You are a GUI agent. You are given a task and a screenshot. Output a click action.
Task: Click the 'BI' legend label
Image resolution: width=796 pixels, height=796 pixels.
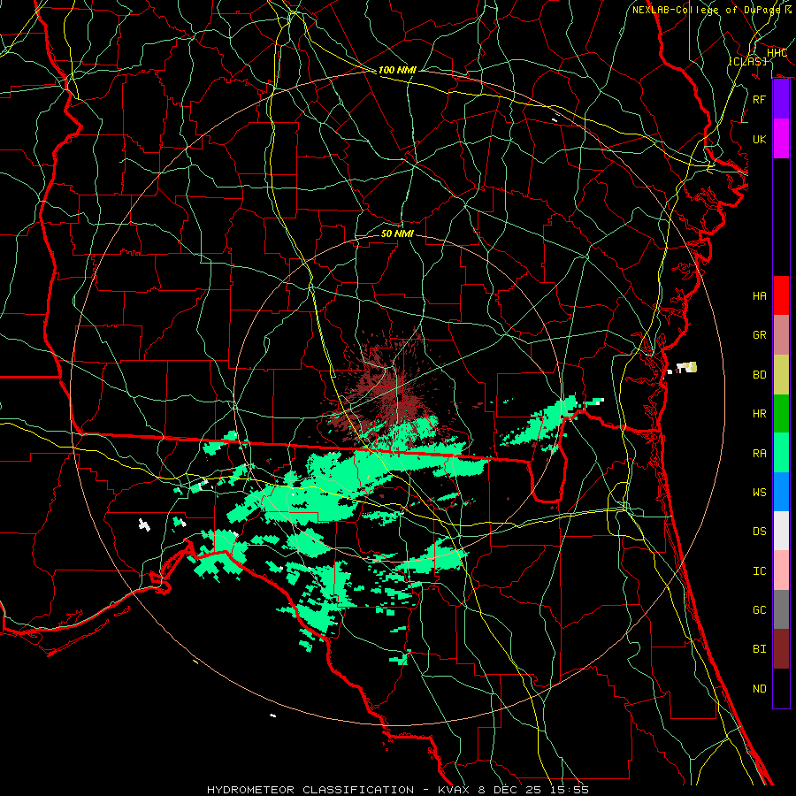(x=759, y=649)
